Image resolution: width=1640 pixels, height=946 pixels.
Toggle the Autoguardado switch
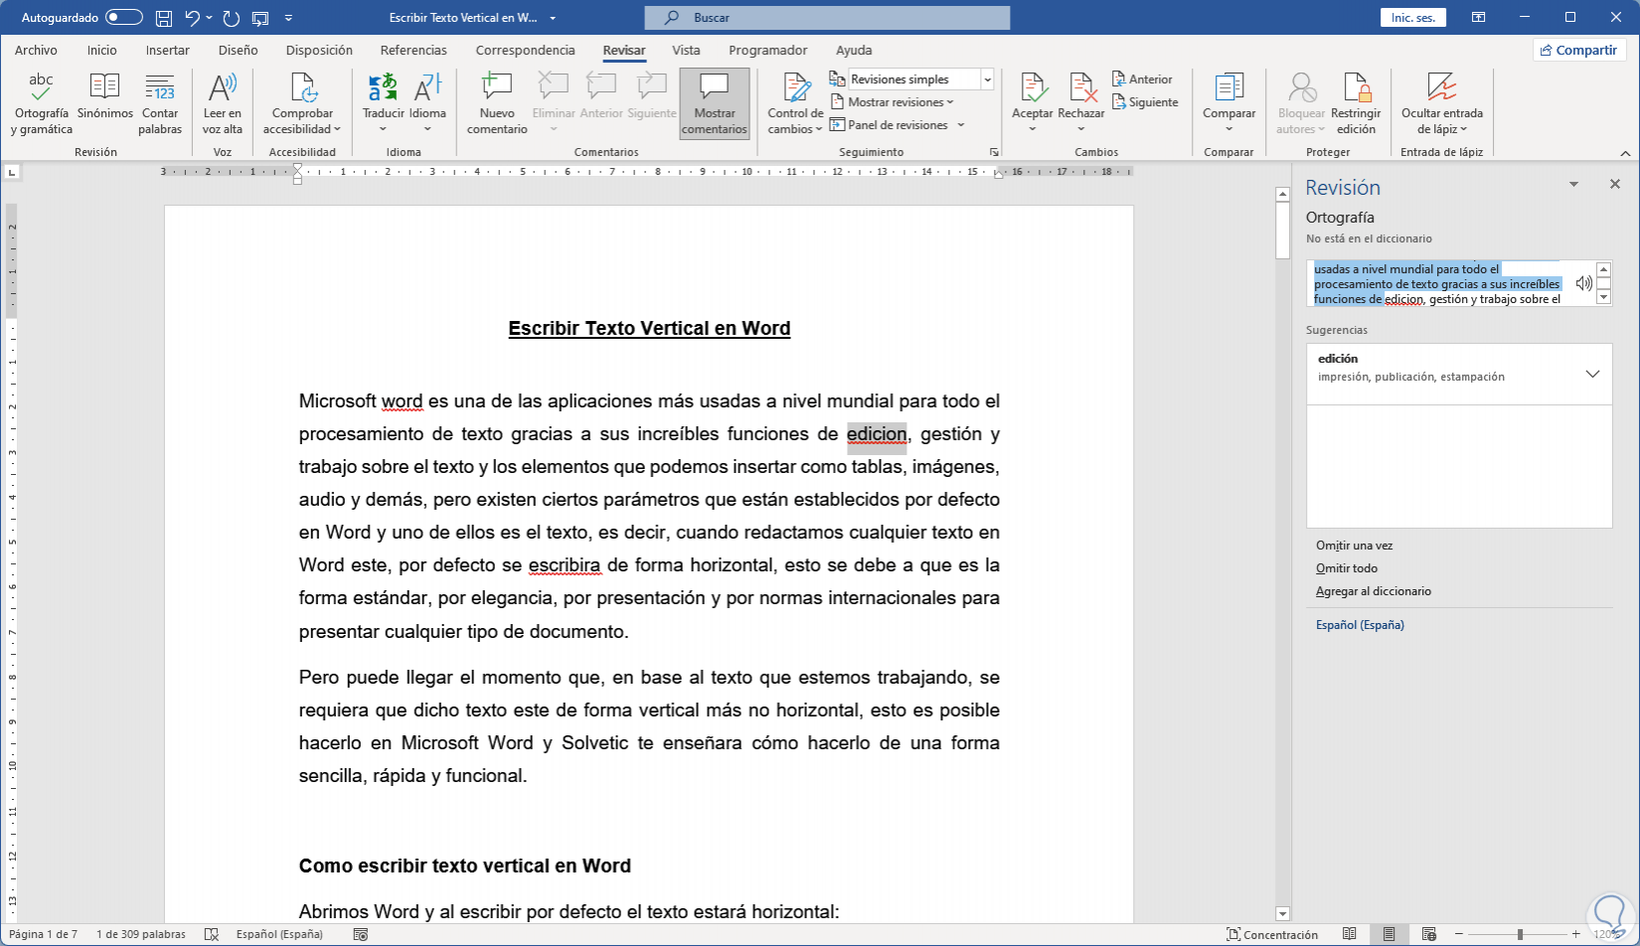(x=124, y=18)
